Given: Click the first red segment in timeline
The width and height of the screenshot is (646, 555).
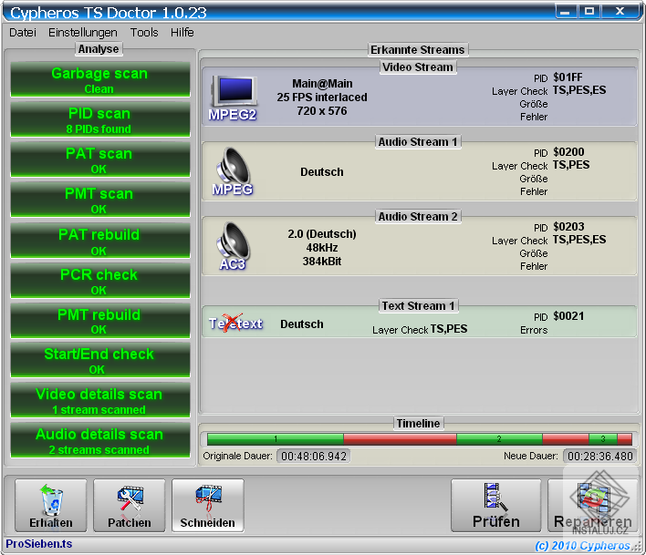Looking at the screenshot, I should coord(400,439).
